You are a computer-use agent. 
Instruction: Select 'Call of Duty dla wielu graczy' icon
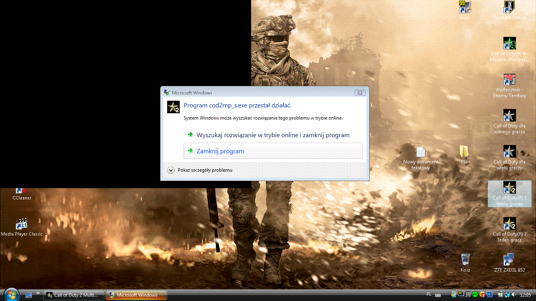(509, 152)
